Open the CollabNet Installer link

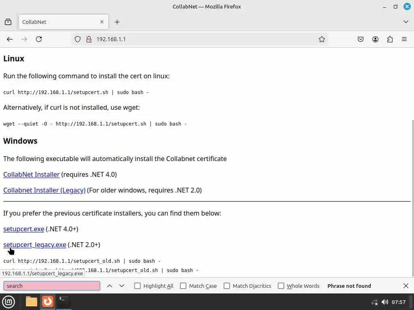click(x=32, y=174)
